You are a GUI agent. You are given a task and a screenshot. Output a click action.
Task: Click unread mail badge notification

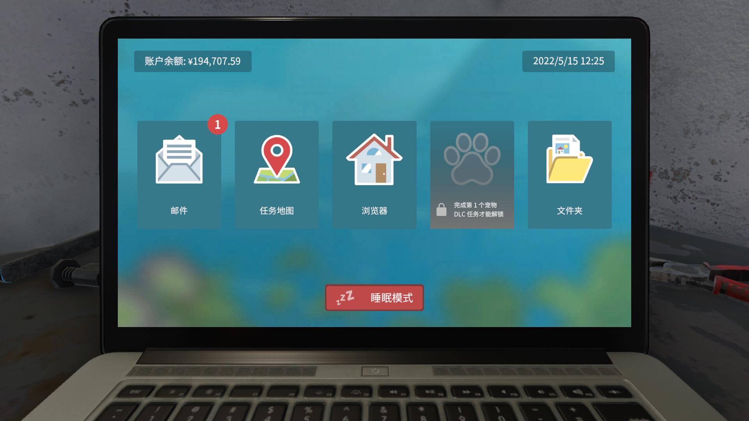pos(217,124)
